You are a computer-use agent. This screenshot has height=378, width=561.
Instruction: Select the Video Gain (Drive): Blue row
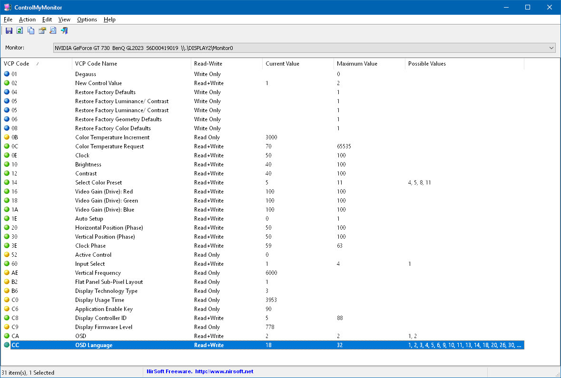(x=263, y=210)
